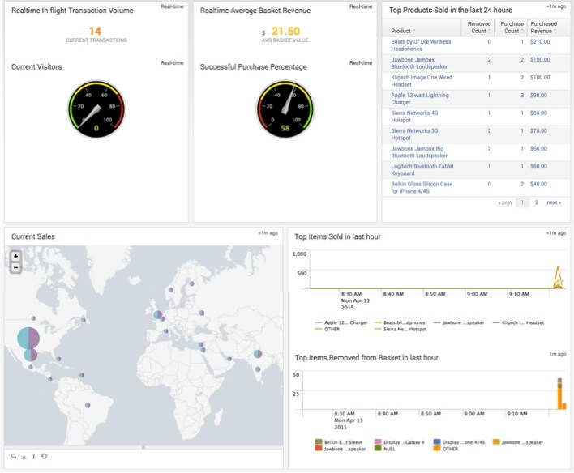Zoom in on the Current Sales map

click(x=15, y=257)
